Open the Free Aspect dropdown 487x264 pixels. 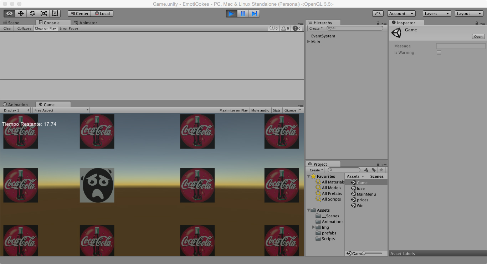61,110
